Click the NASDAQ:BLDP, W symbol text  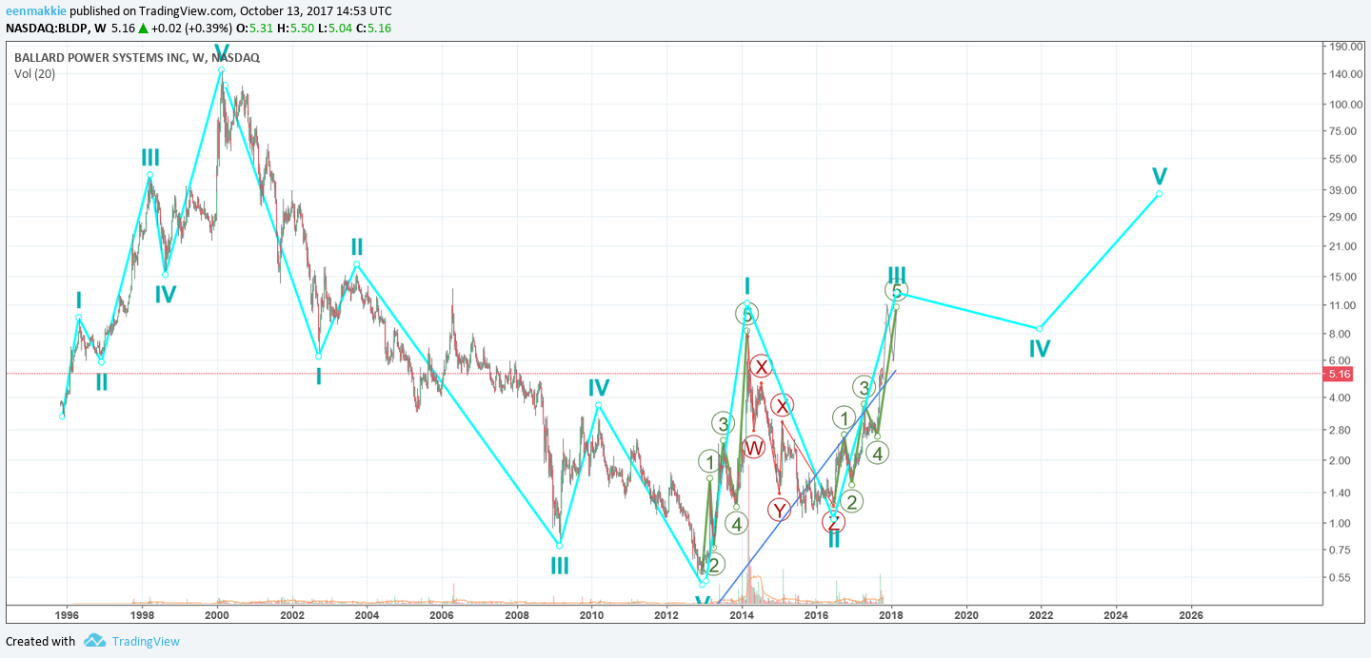55,29
